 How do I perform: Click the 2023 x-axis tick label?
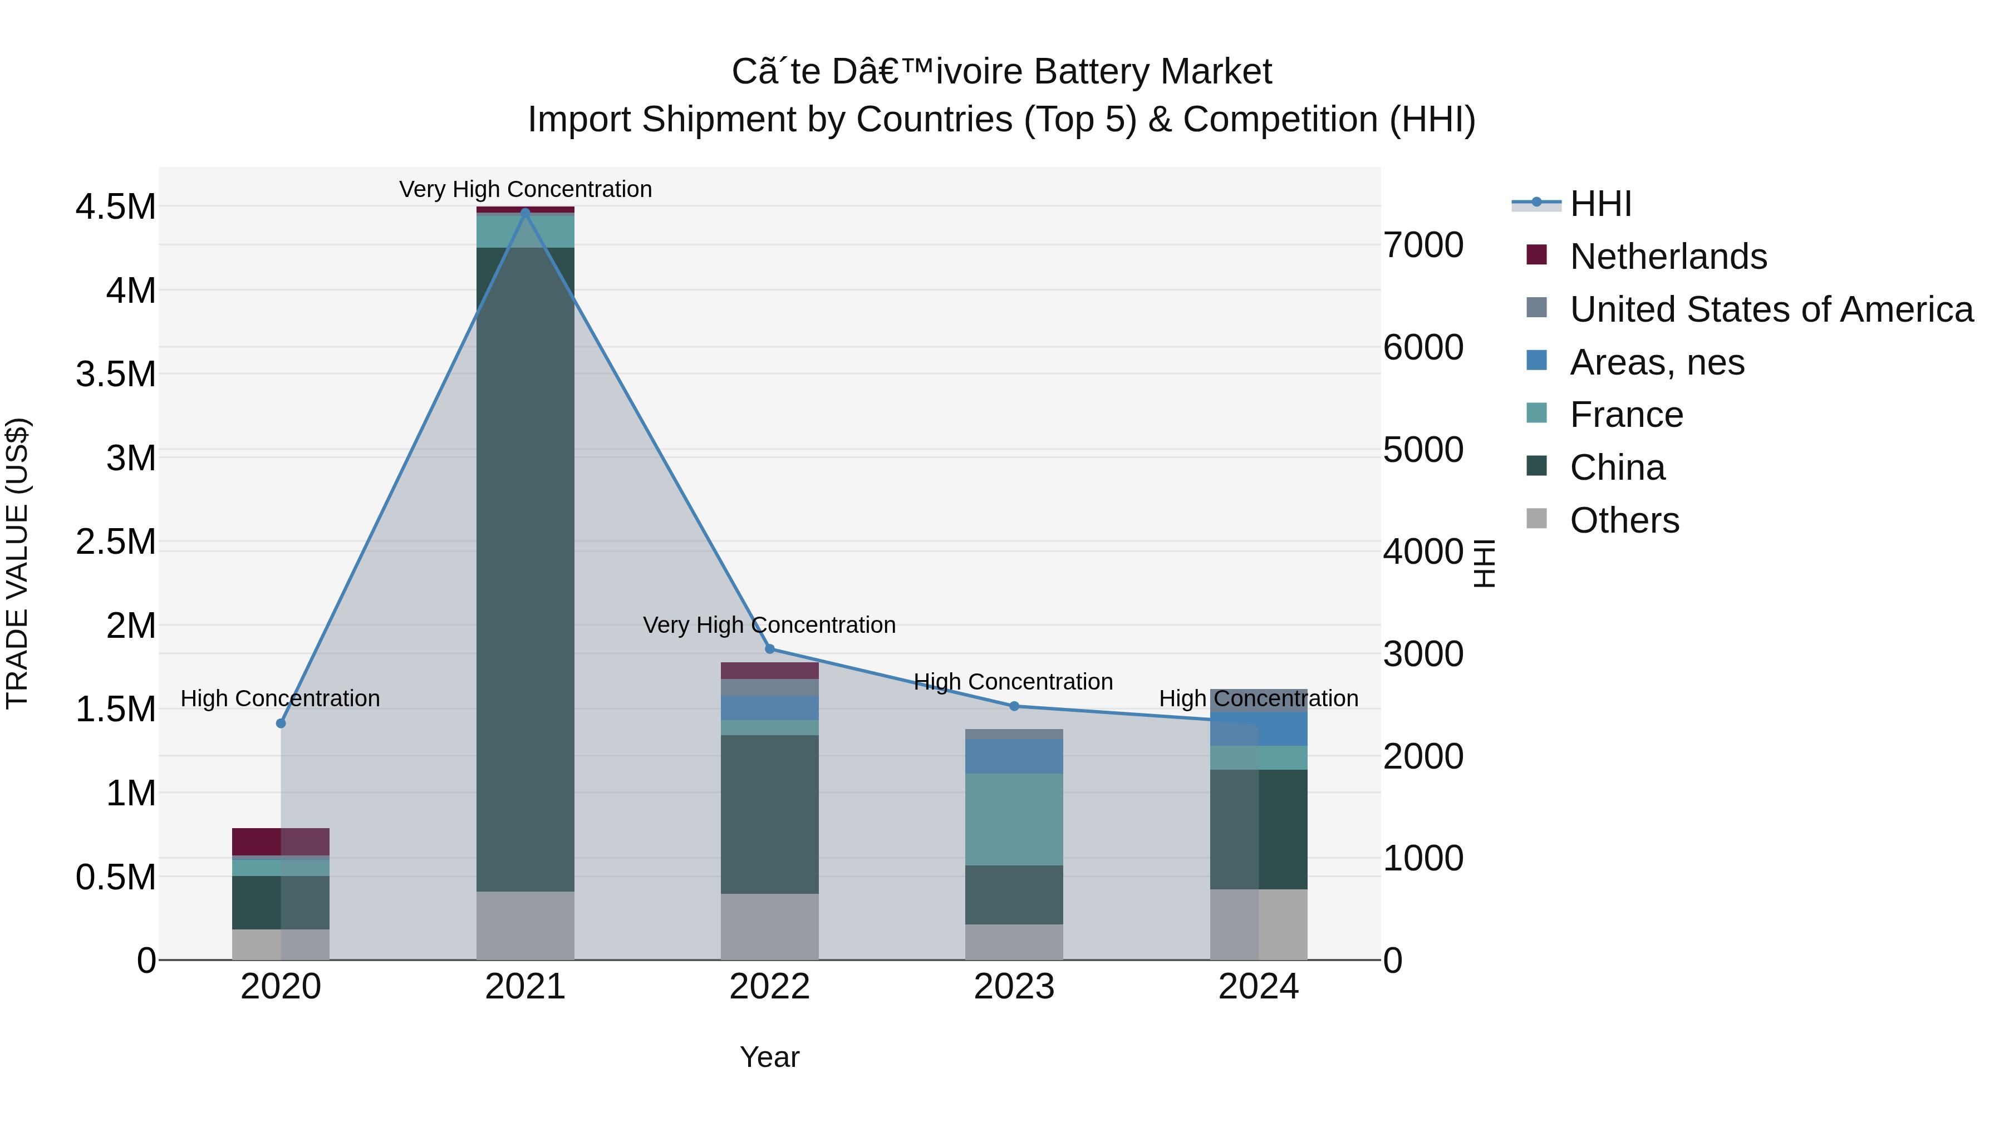[x=1014, y=987]
